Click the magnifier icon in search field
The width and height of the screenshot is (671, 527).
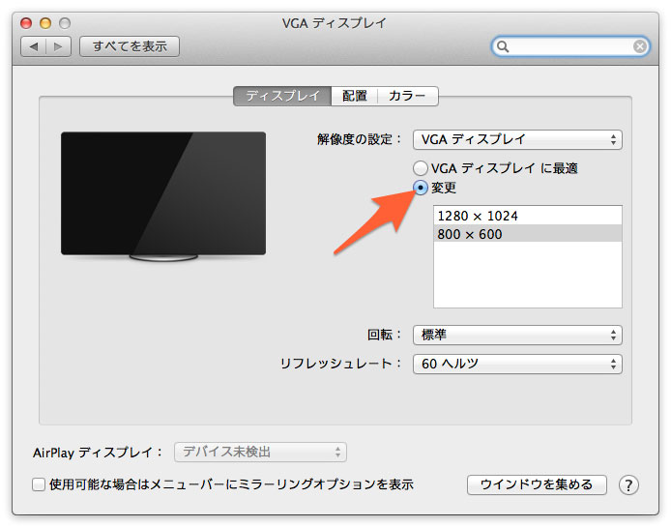click(503, 46)
